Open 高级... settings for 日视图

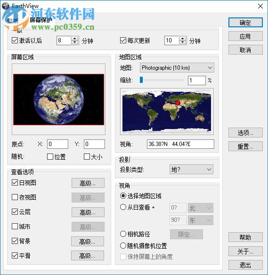tap(88, 183)
